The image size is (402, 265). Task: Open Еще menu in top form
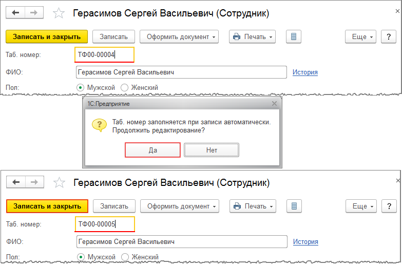click(360, 36)
